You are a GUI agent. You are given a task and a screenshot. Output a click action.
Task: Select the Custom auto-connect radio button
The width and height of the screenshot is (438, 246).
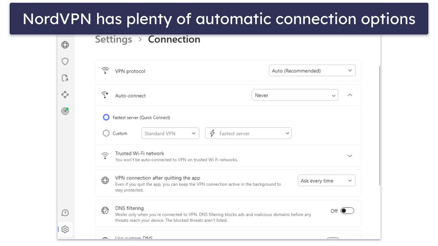point(106,133)
